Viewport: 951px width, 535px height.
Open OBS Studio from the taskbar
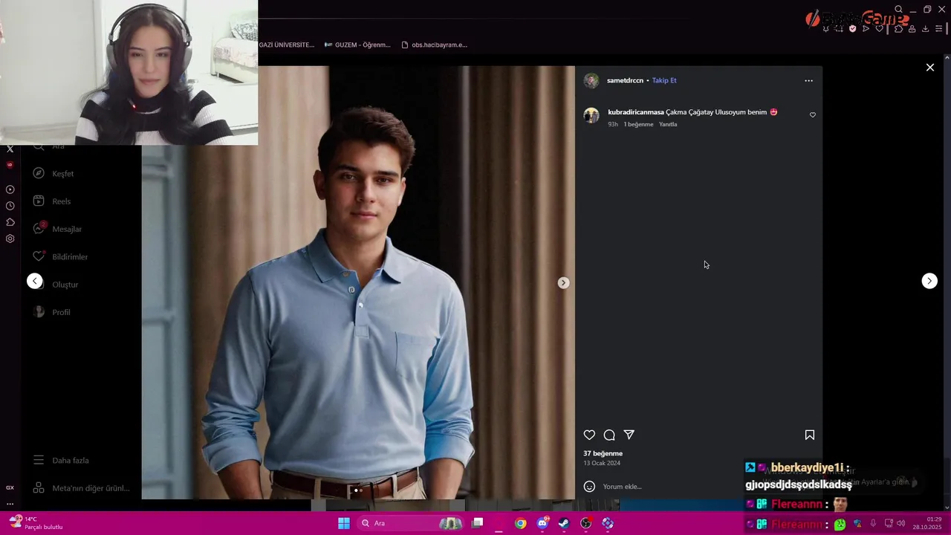coord(585,523)
